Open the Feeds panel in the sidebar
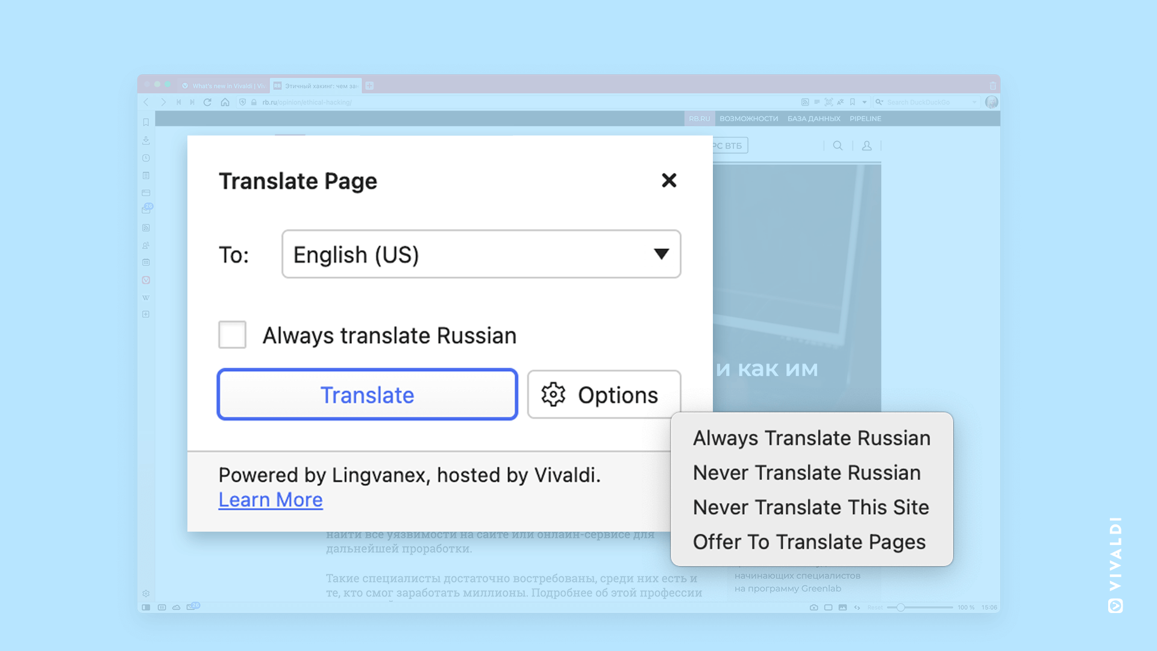 tap(146, 227)
